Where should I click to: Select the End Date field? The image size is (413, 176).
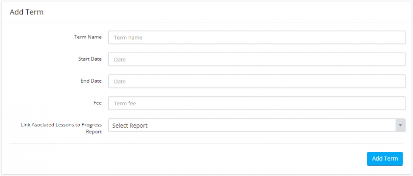256,81
